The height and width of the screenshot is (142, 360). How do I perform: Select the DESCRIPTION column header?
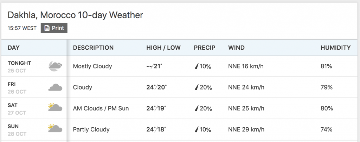click(93, 48)
